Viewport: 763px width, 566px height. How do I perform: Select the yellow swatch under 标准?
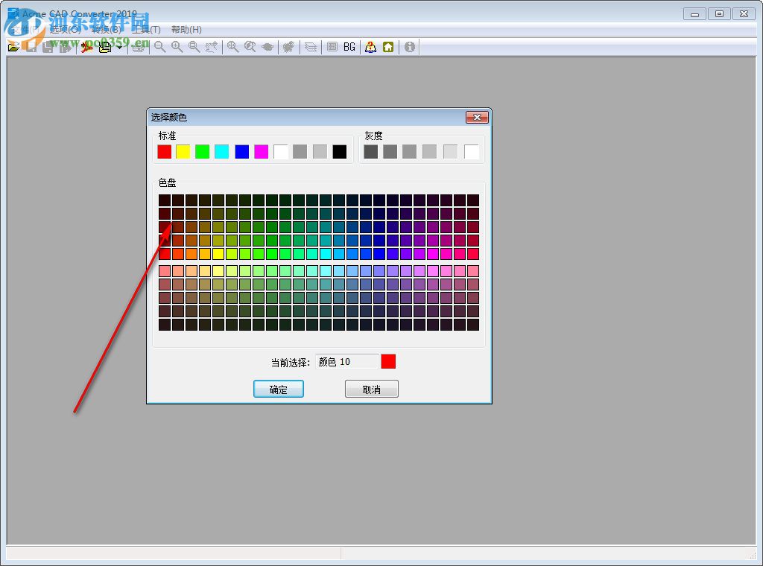[183, 151]
